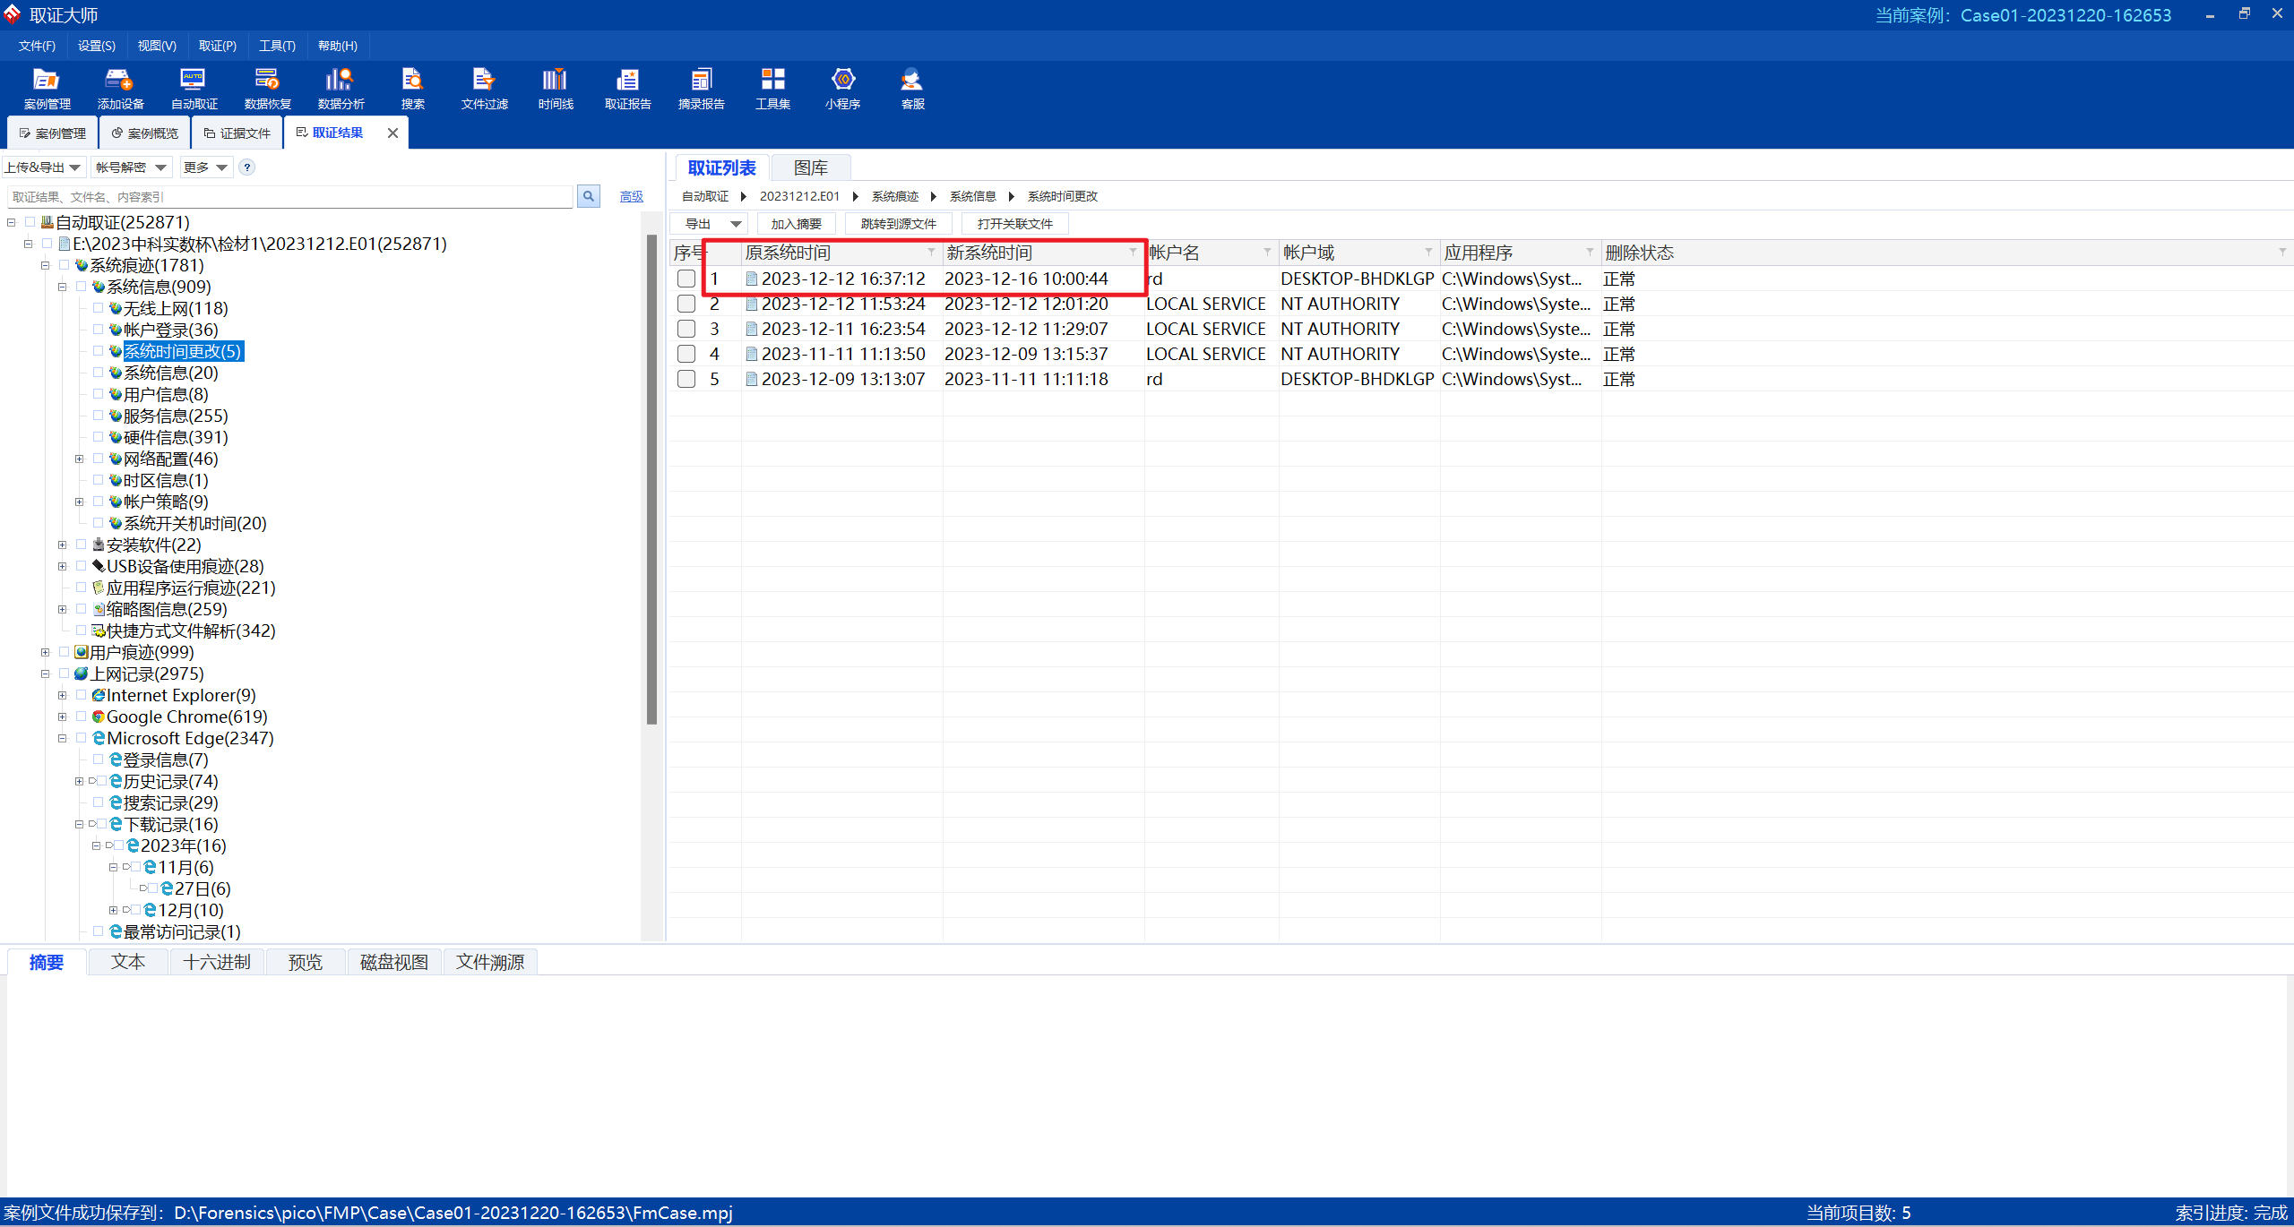This screenshot has height=1227, width=2294.
Task: Open the 取证(P) menu
Action: (218, 46)
